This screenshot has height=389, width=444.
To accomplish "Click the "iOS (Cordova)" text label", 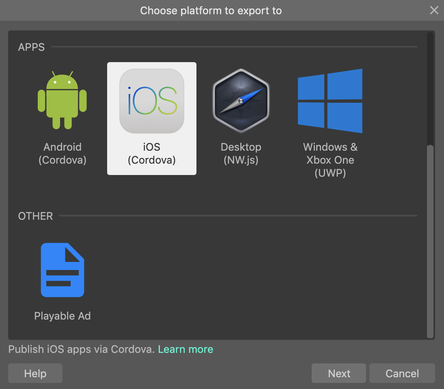I will coord(152,153).
